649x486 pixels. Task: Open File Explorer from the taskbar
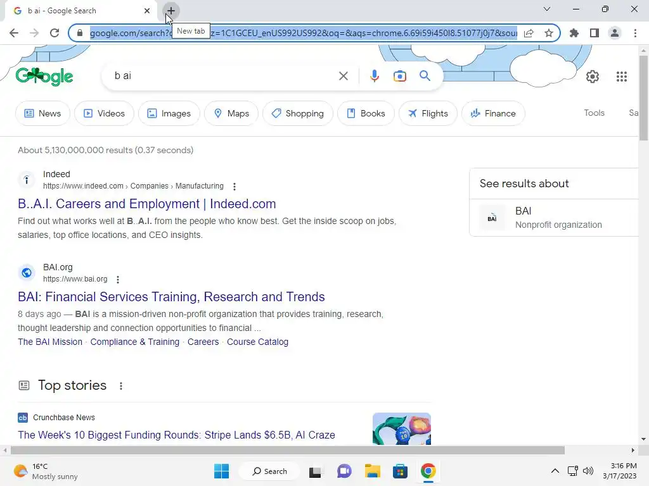click(x=372, y=471)
